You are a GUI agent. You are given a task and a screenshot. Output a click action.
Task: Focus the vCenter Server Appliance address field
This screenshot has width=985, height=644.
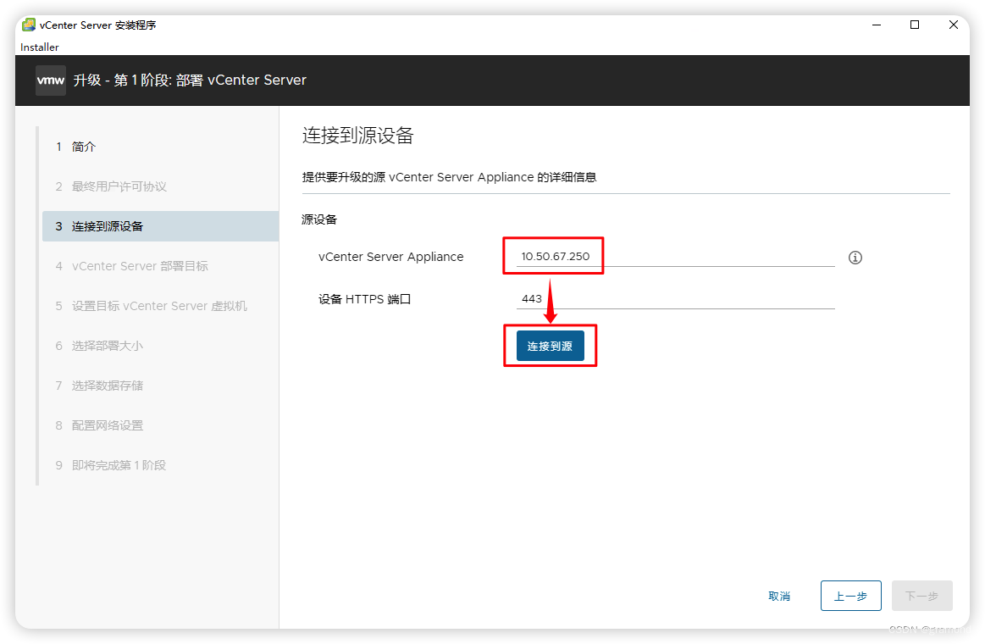point(675,257)
